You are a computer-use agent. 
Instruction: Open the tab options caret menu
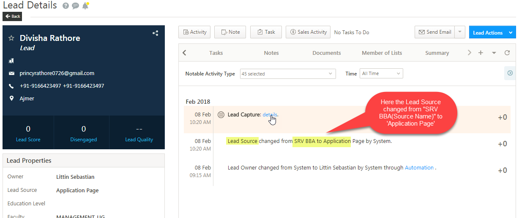[x=494, y=53]
